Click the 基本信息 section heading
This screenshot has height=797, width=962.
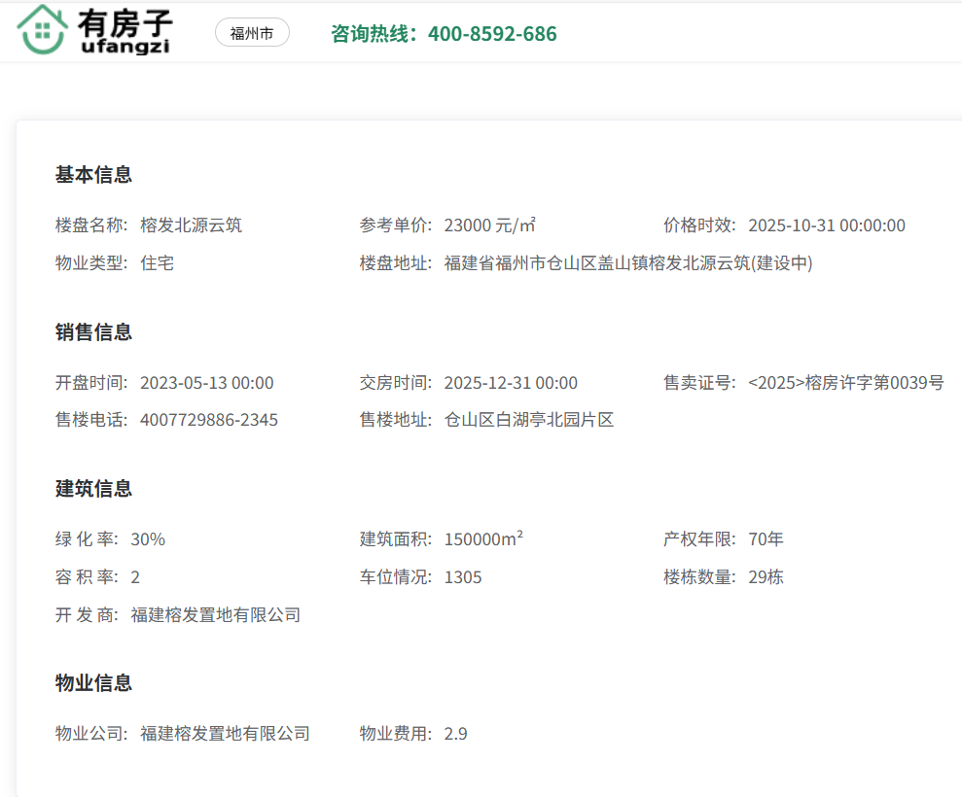pyautogui.click(x=93, y=175)
